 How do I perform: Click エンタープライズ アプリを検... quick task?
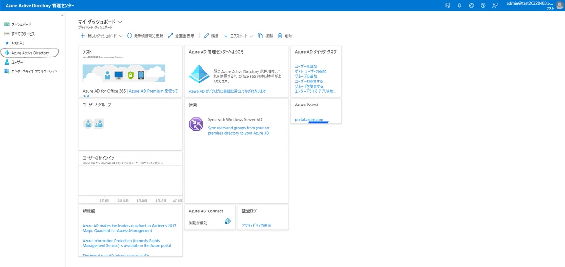[x=315, y=91]
